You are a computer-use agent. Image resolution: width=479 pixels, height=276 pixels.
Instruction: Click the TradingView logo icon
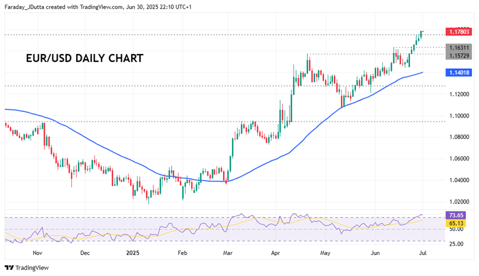[9, 268]
